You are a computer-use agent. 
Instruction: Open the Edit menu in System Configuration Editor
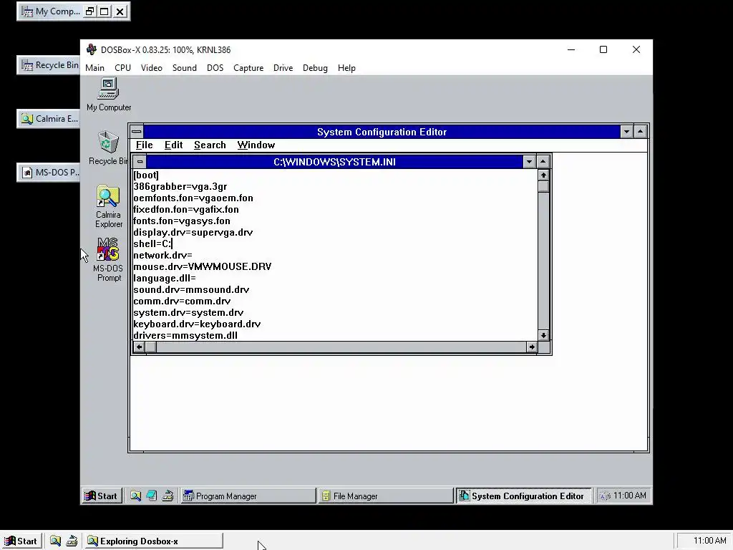[x=173, y=145]
